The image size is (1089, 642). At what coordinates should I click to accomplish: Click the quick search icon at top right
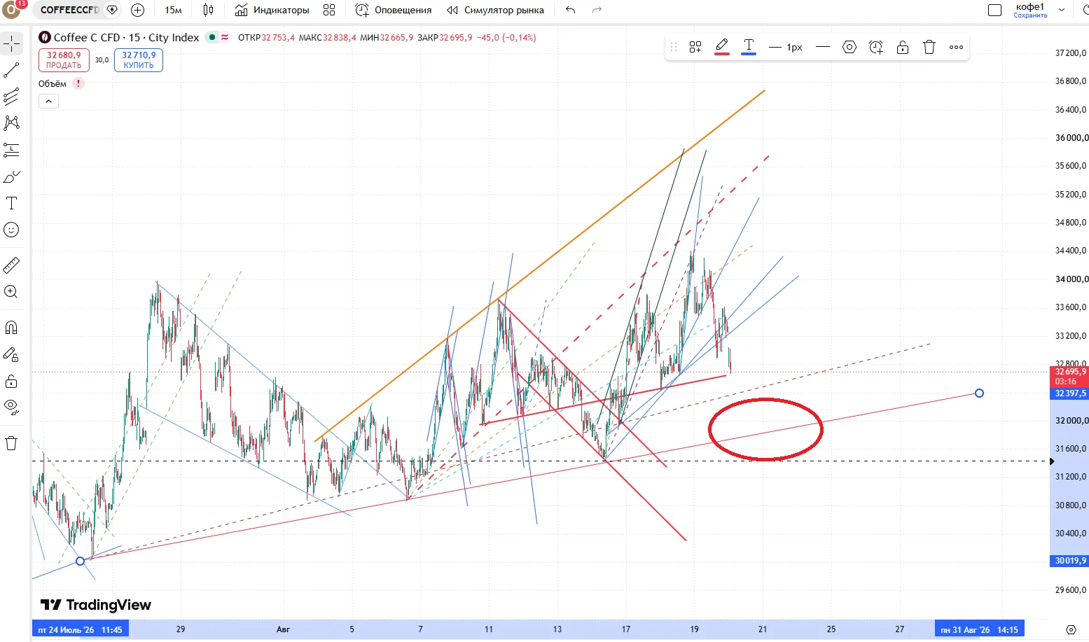pos(1085,10)
